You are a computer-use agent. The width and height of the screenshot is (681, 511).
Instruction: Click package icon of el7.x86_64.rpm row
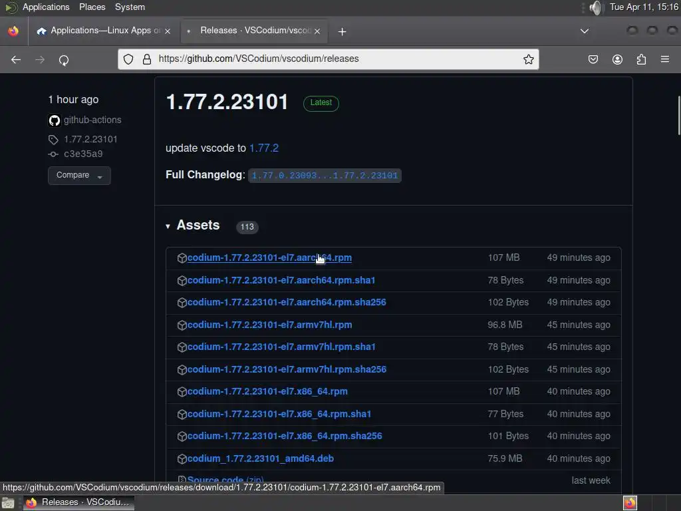(182, 392)
